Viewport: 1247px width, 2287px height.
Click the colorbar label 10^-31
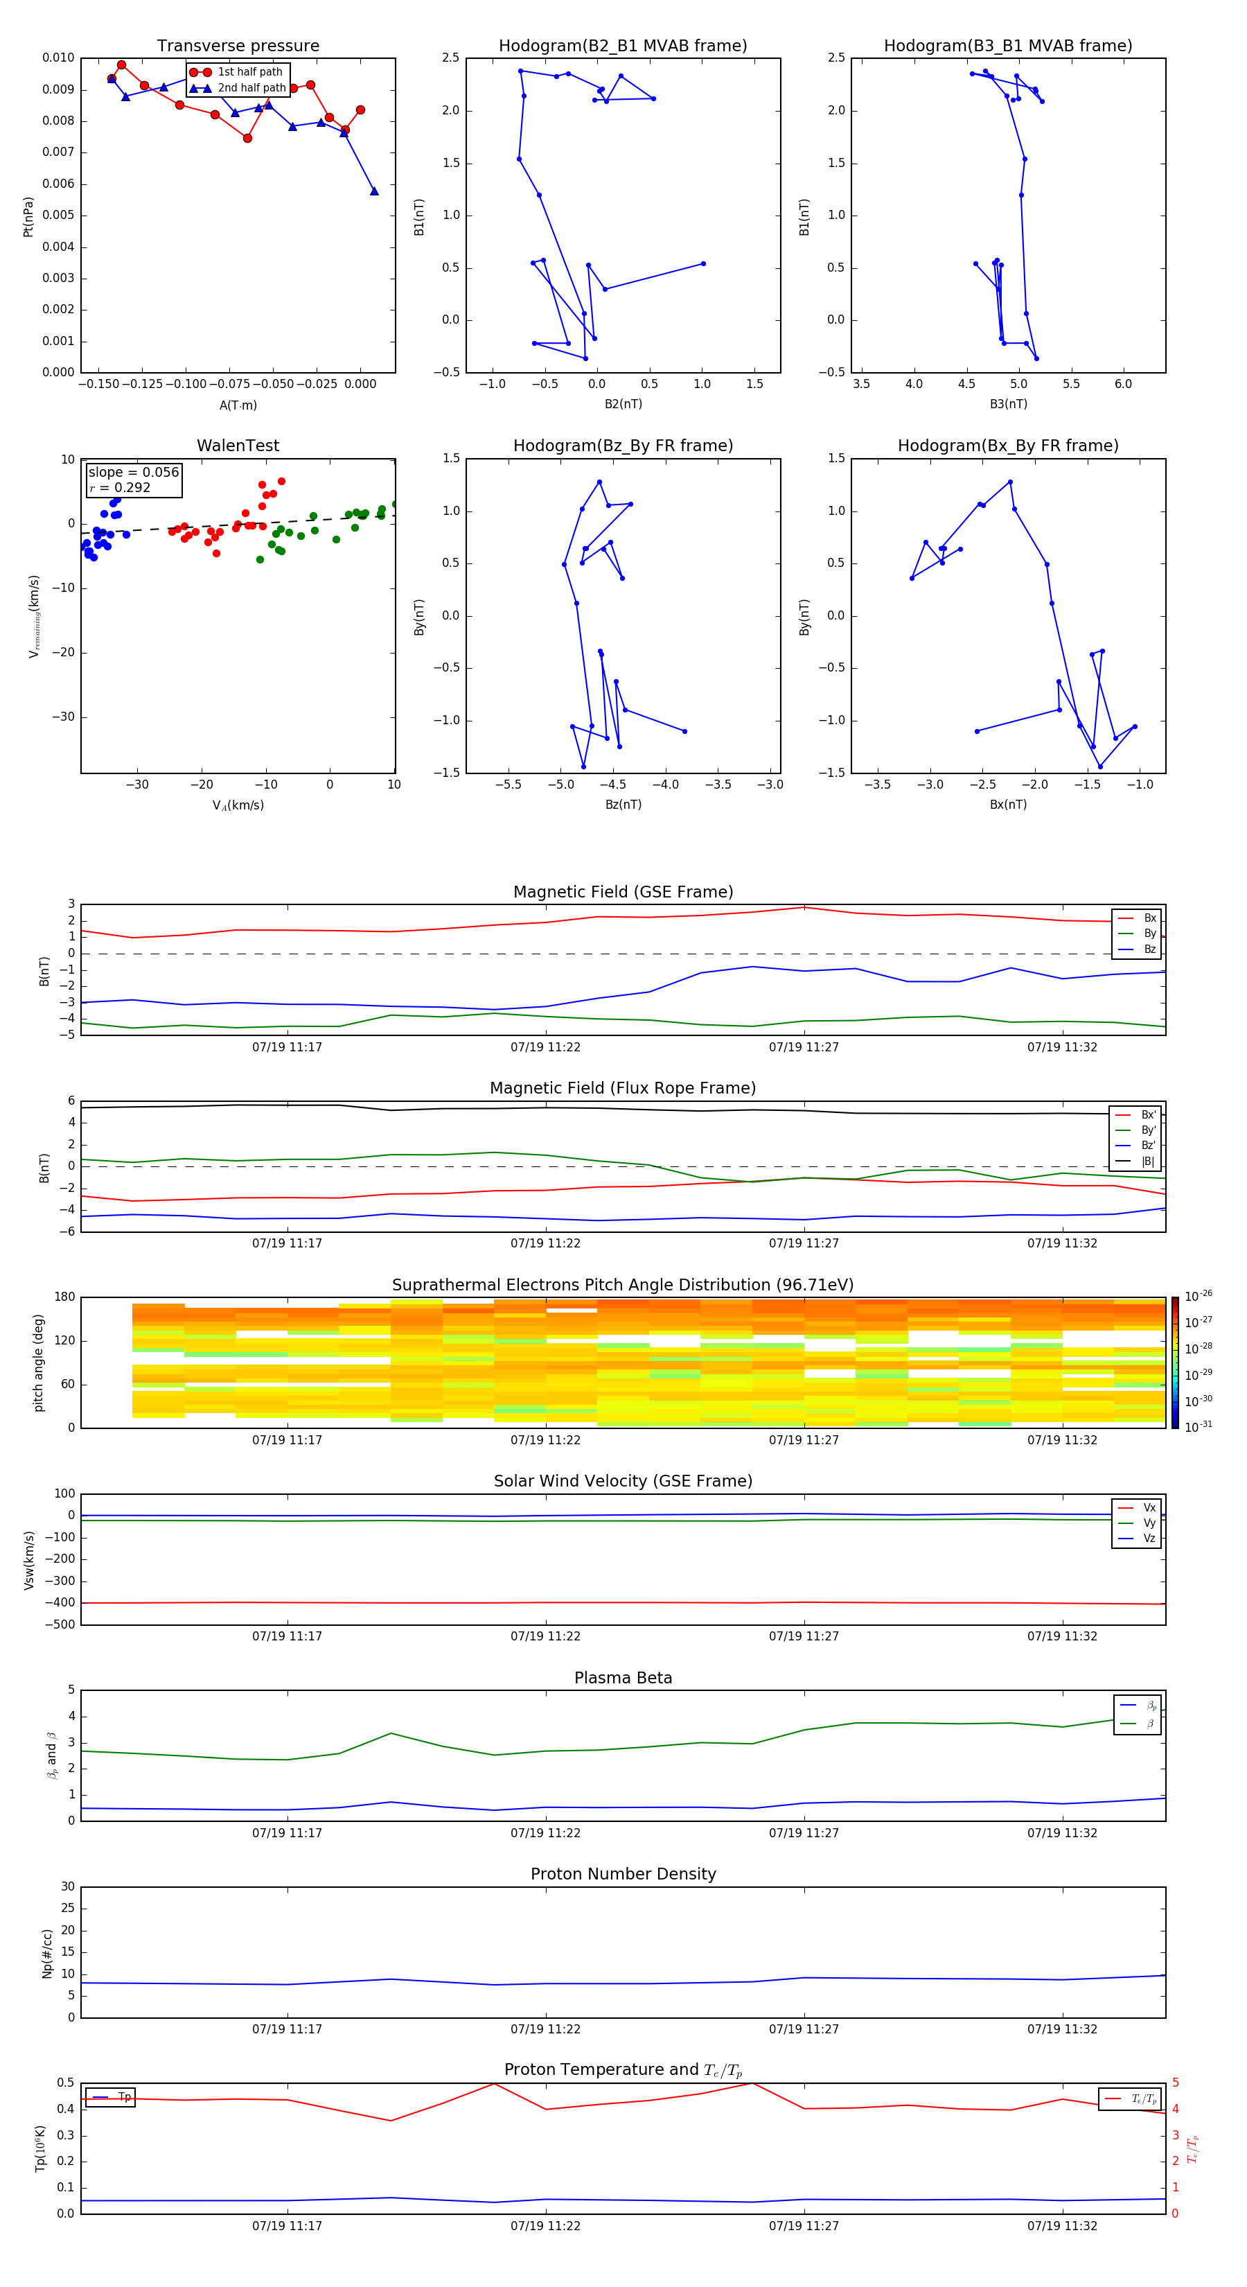tap(1199, 1428)
